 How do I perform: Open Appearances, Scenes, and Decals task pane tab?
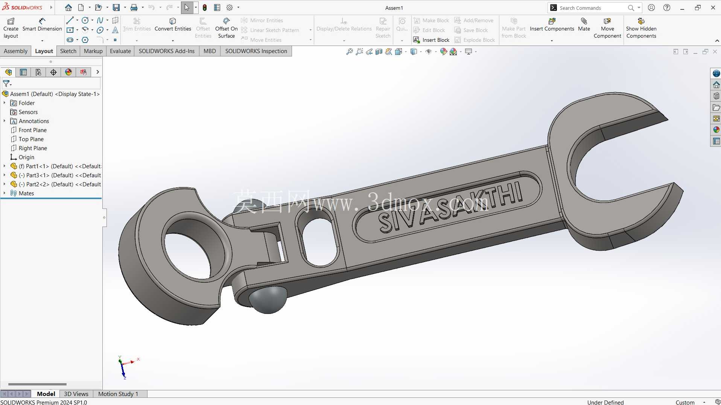(716, 130)
